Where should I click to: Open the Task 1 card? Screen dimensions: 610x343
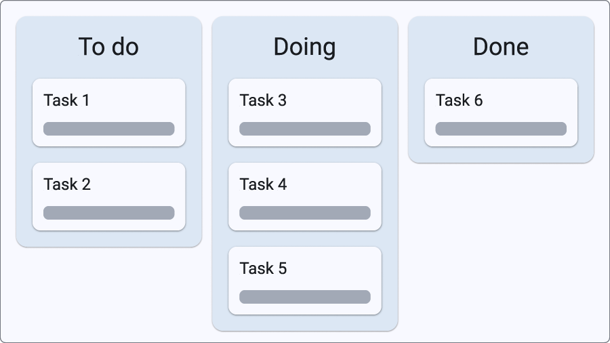108,112
